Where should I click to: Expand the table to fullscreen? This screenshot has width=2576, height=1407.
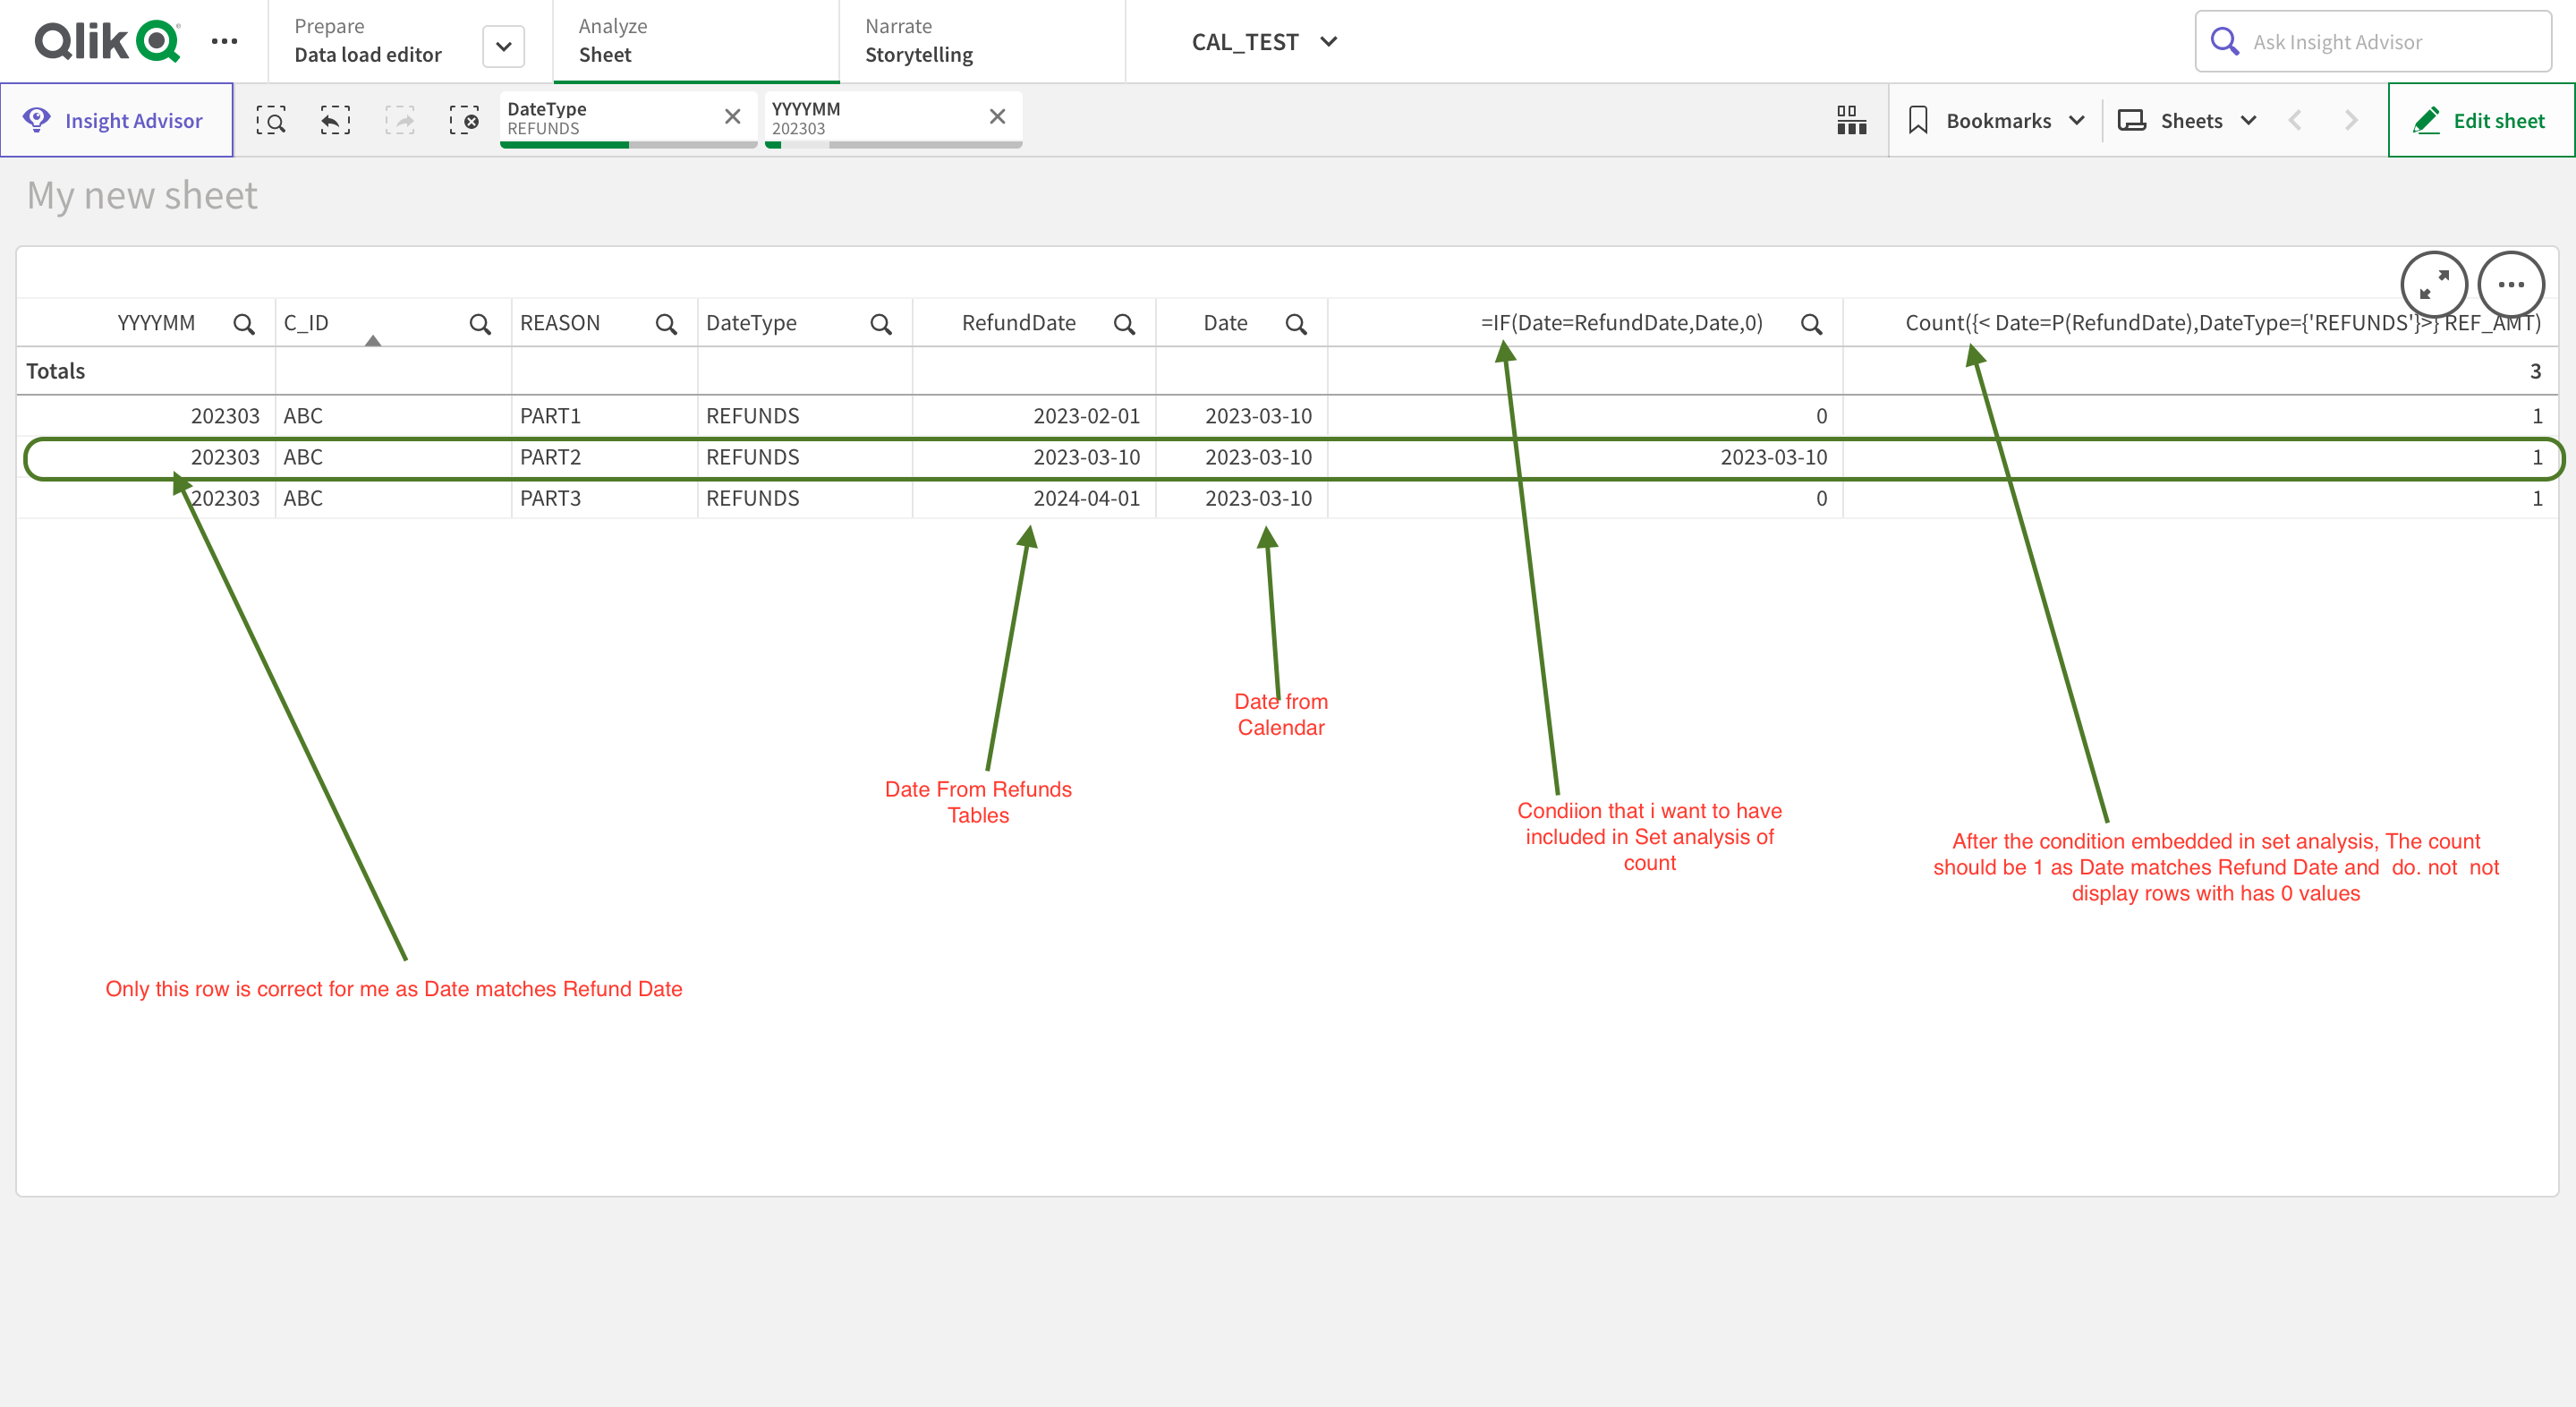[x=2434, y=284]
